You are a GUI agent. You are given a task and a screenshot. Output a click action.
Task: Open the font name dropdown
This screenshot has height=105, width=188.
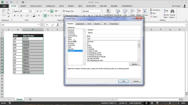click(28, 11)
